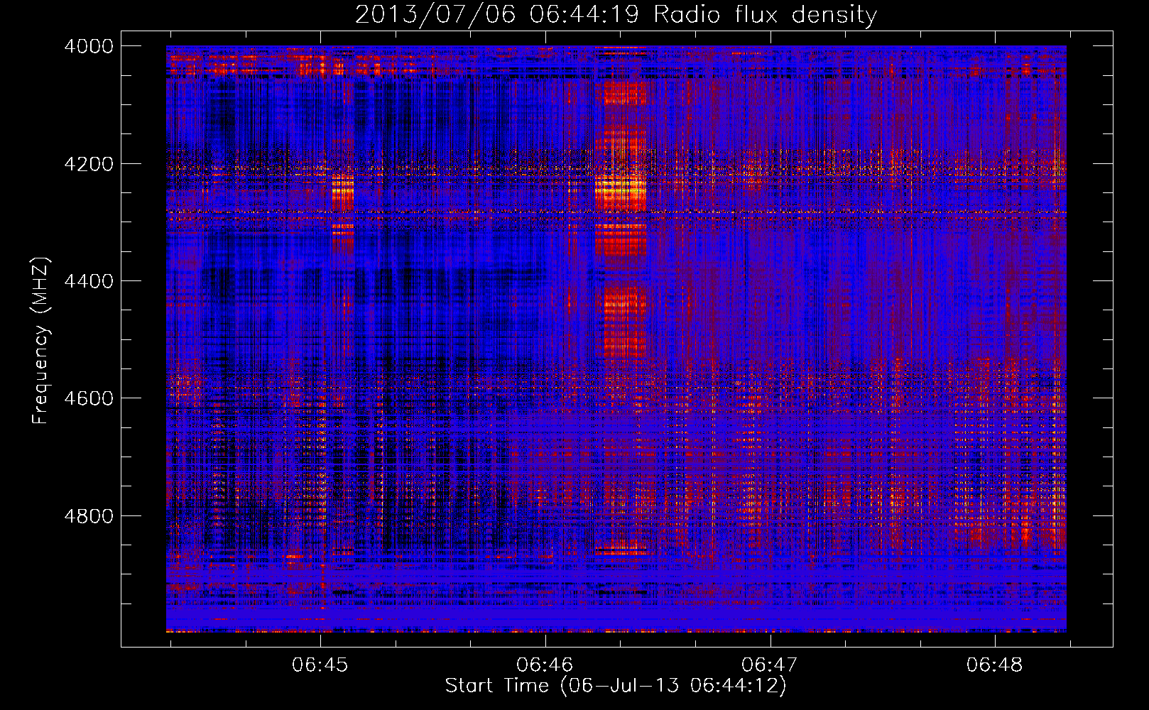Click the plot title "2013/07/06 06:44:19 Radio flux density"

[x=616, y=14]
